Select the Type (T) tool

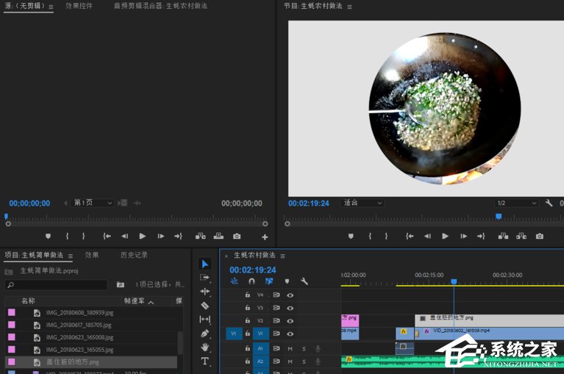pos(205,361)
